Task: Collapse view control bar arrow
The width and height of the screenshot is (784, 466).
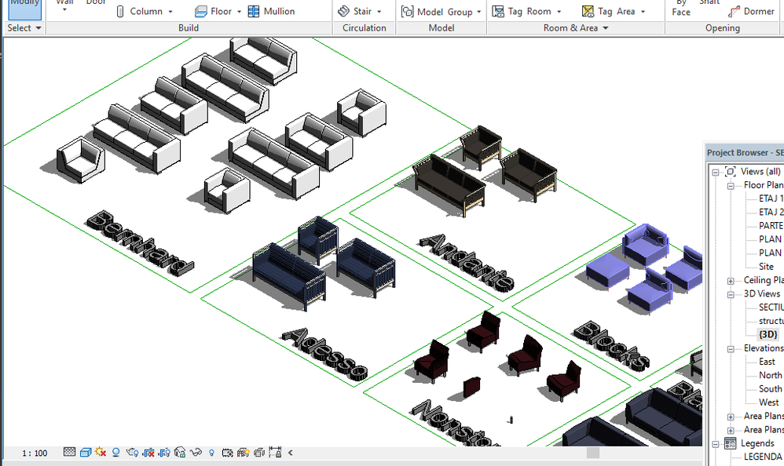Action: (290, 453)
